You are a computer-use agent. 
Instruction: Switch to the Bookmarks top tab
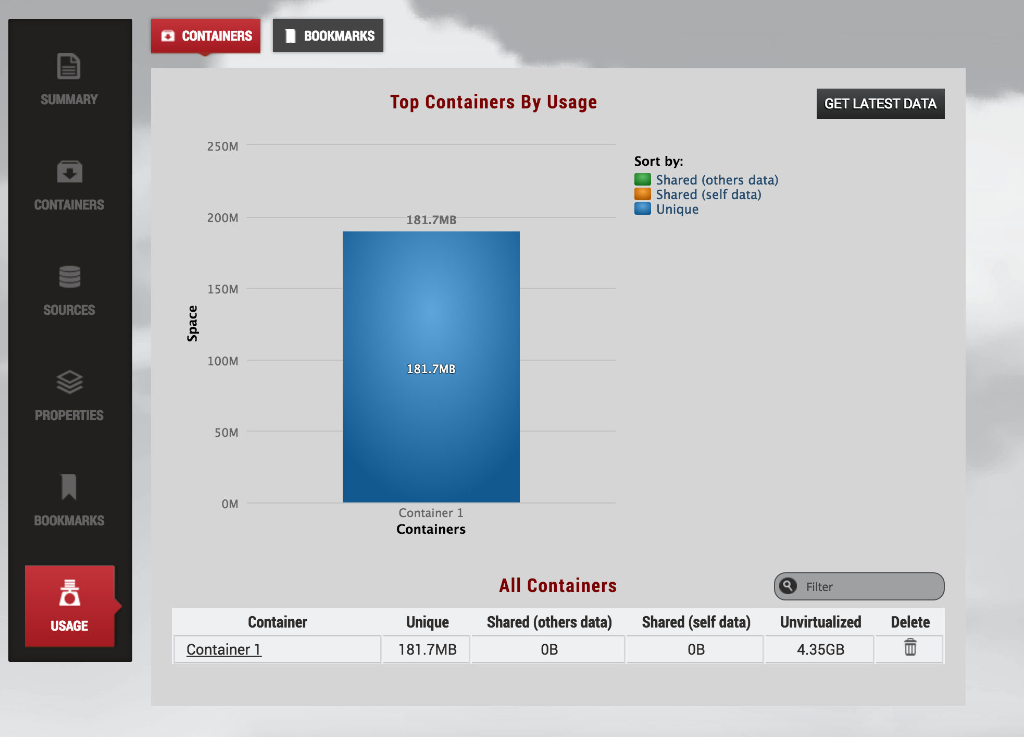tap(328, 36)
